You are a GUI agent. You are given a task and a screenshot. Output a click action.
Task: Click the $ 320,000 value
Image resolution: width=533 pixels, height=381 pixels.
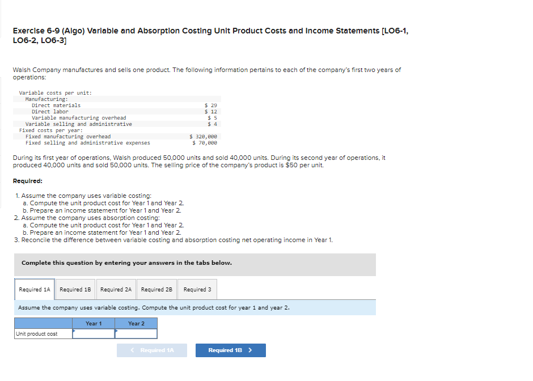click(203, 137)
